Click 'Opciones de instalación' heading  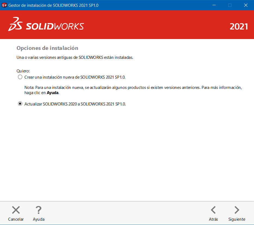tap(47, 48)
